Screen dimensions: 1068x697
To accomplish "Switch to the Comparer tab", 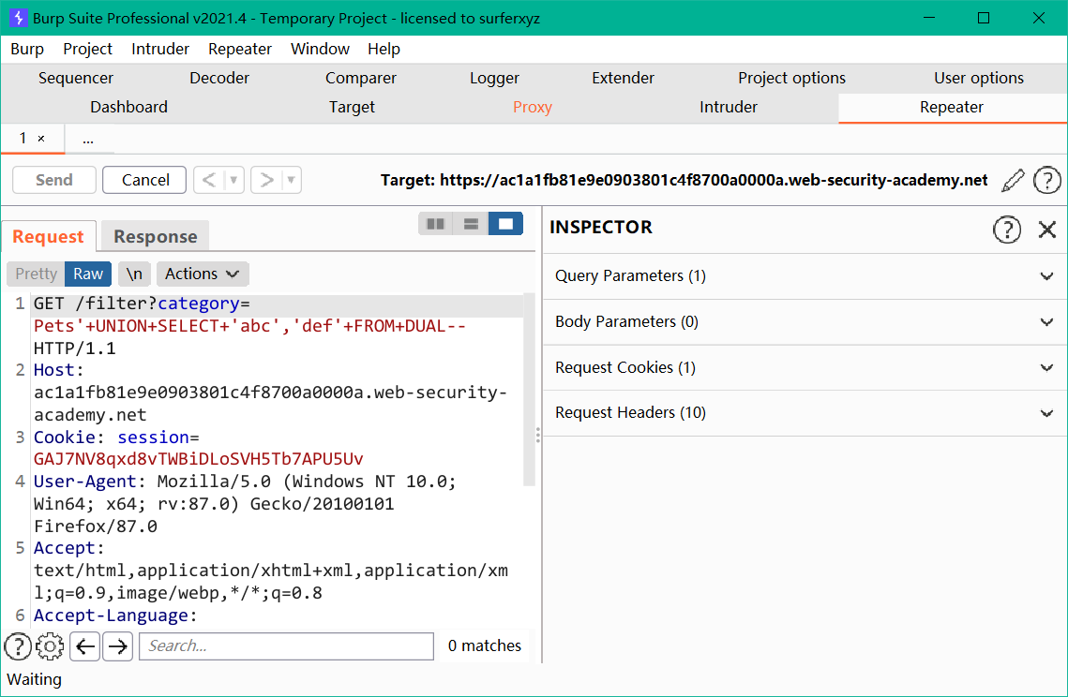I will [360, 79].
